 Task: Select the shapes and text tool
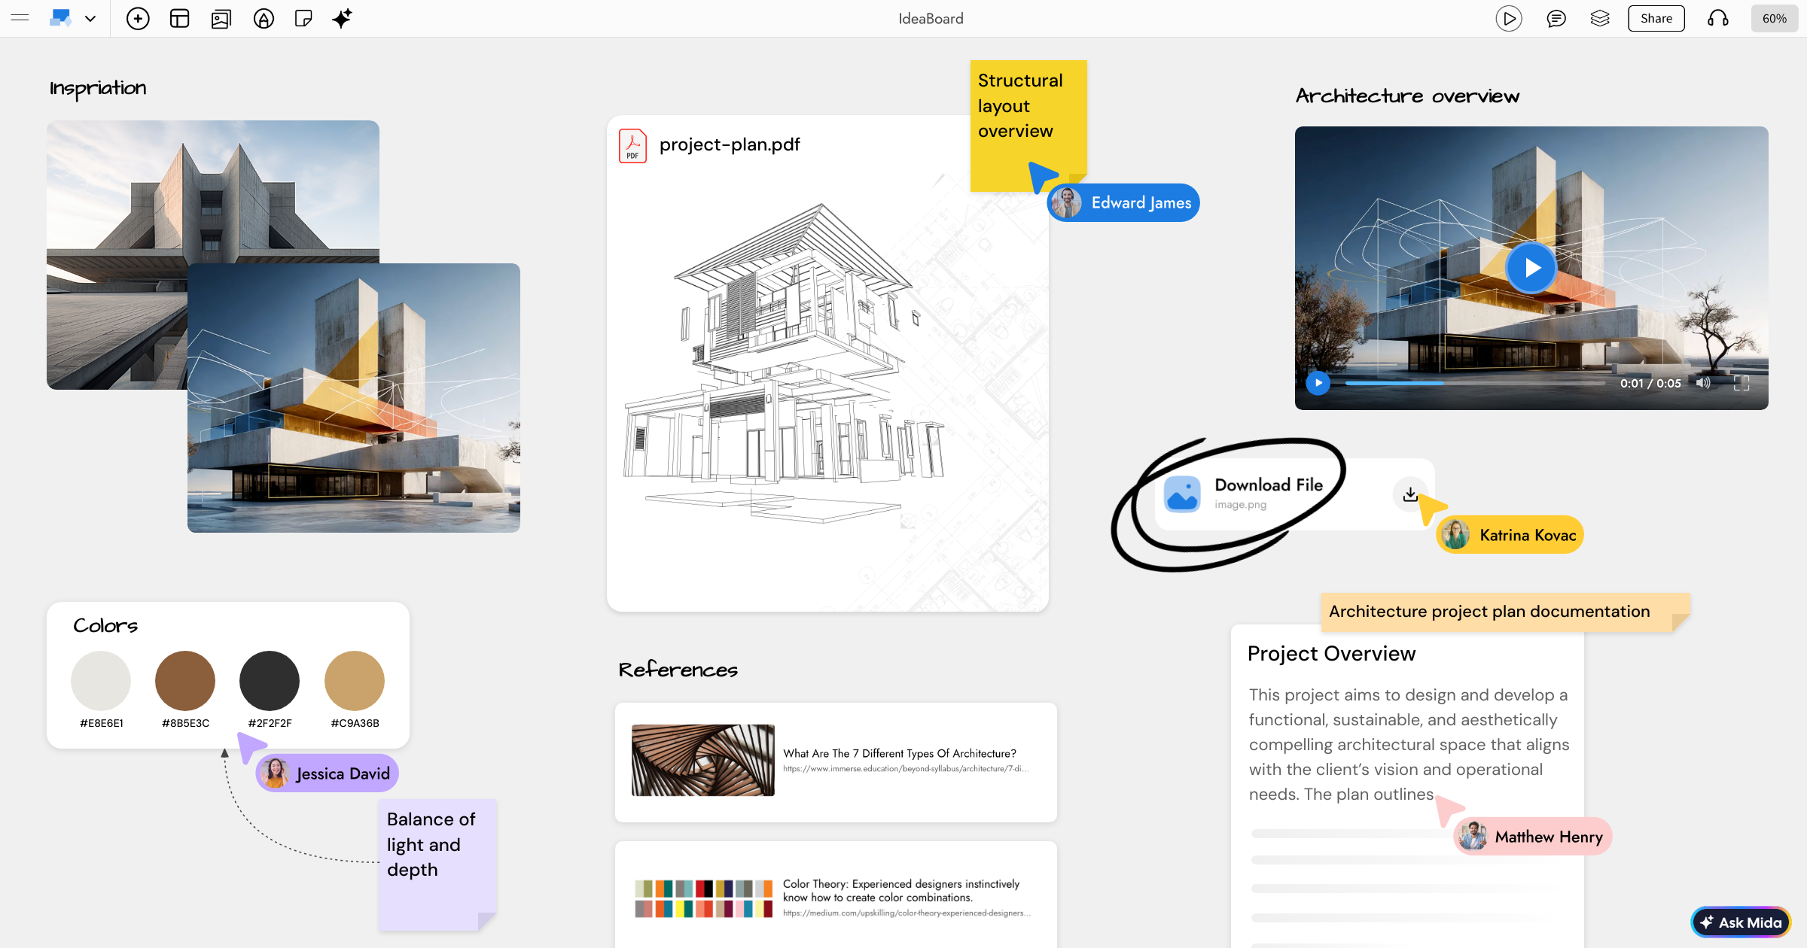point(264,18)
